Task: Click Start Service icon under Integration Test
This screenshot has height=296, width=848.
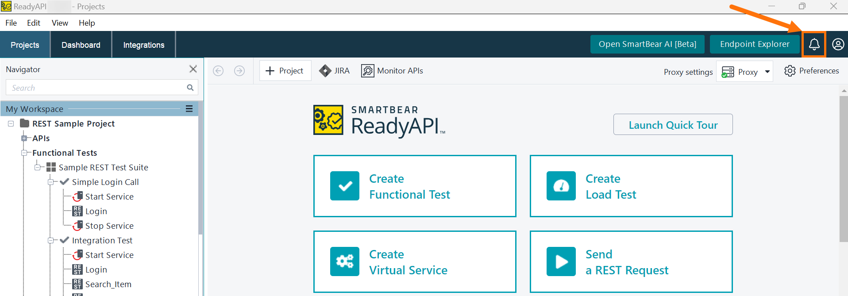Action: pos(77,255)
